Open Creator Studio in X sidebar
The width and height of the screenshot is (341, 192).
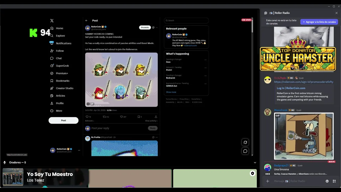tap(62, 88)
